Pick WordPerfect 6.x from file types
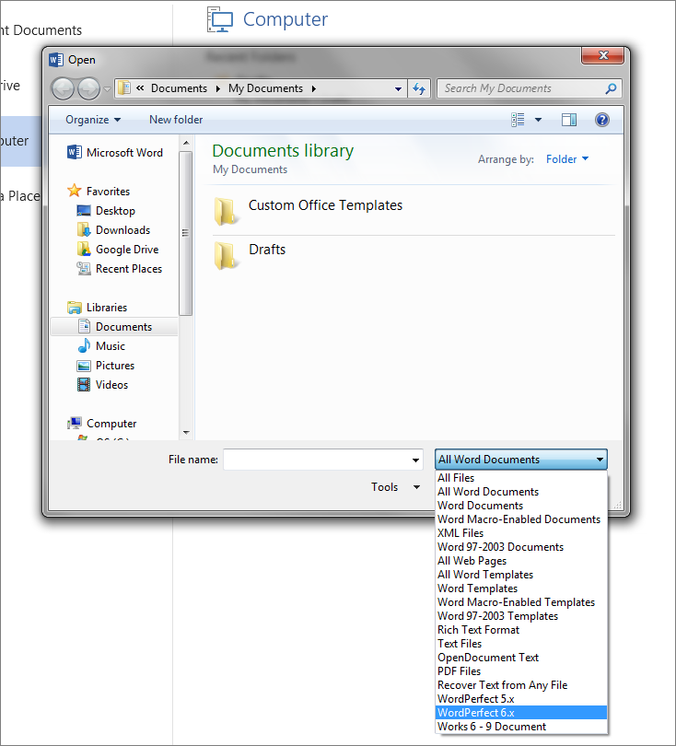The height and width of the screenshot is (746, 676). (x=521, y=713)
